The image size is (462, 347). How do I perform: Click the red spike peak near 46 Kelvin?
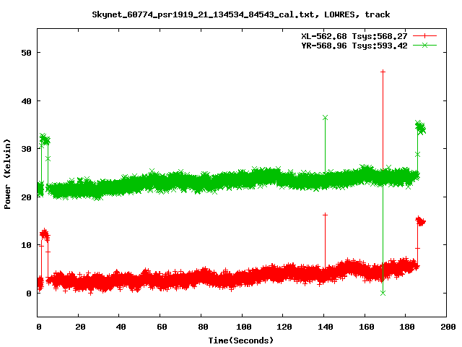[383, 72]
